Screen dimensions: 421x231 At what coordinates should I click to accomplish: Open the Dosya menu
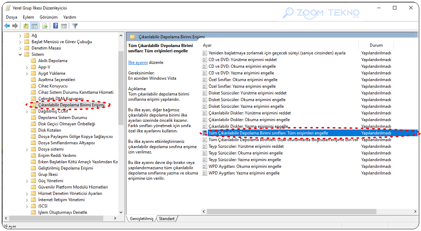(12, 17)
